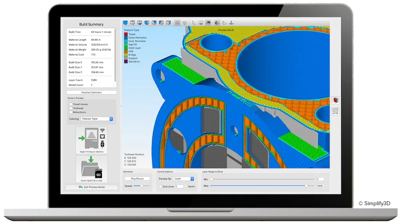Click the Layer Count value '1399'
Image resolution: width=400 pixels, height=224 pixels.
point(94,80)
